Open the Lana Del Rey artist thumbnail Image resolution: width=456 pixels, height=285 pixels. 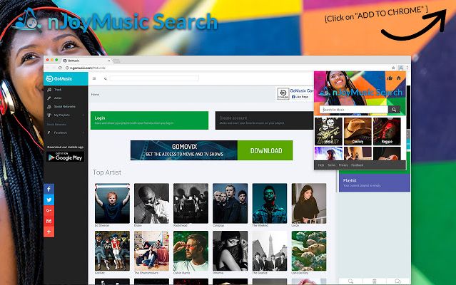point(309,251)
